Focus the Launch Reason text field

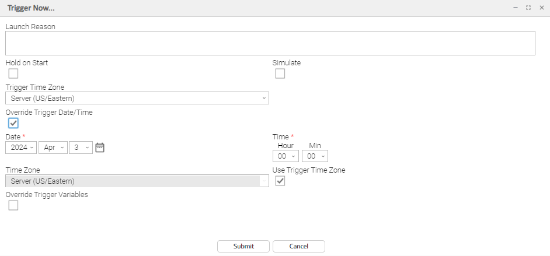tap(270, 43)
